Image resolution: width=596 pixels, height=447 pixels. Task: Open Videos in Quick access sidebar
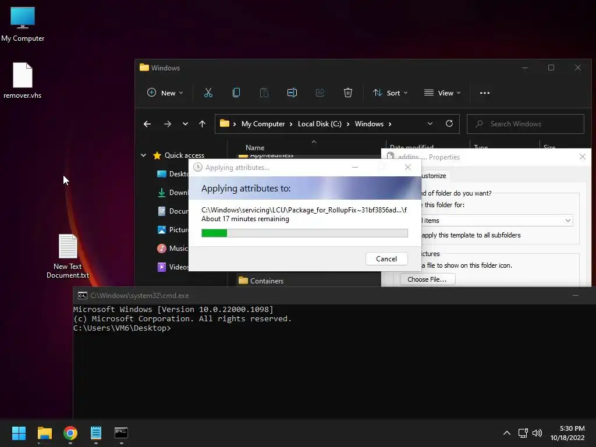coord(173,267)
